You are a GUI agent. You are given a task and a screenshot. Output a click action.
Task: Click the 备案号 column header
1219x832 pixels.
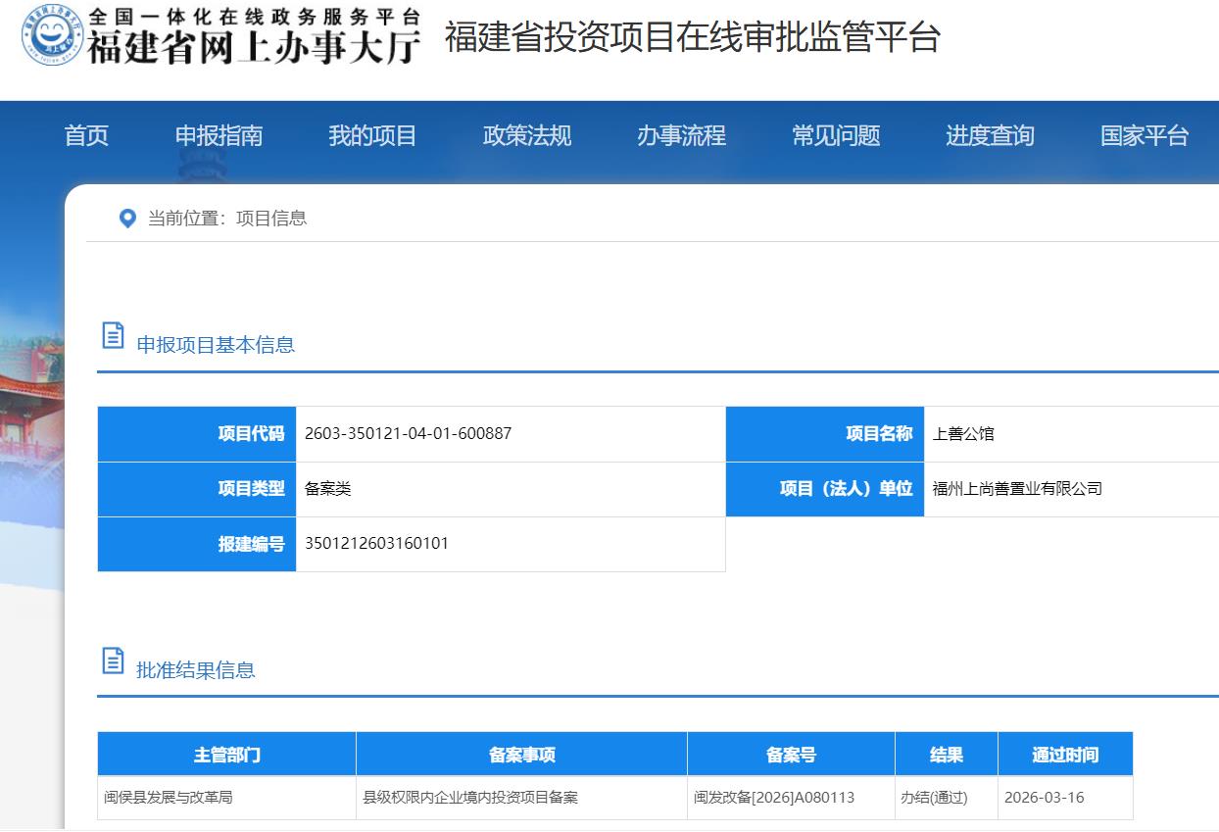(791, 755)
